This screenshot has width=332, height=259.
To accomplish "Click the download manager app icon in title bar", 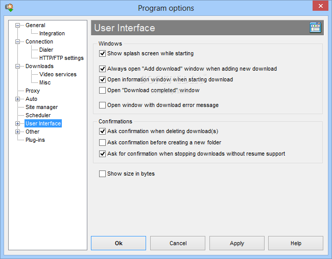I will (9, 8).
